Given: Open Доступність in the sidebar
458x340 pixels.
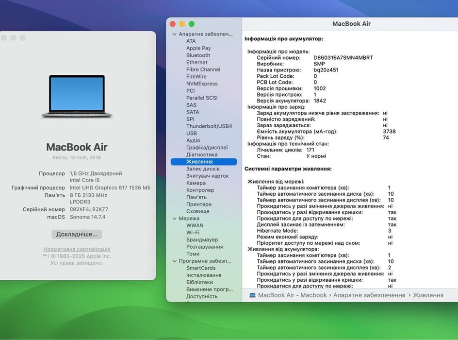Looking at the screenshot, I should click(x=202, y=296).
